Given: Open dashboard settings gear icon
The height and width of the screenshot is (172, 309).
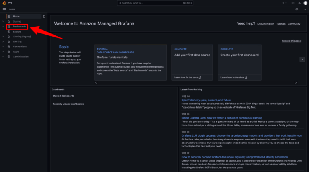Looking at the screenshot, I should tap(297, 9).
